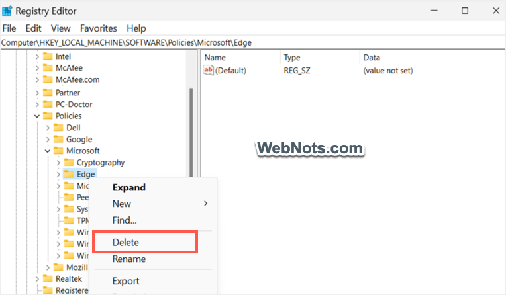This screenshot has height=295, width=506.
Task: Collapse the Policies tree node
Action: (x=37, y=116)
